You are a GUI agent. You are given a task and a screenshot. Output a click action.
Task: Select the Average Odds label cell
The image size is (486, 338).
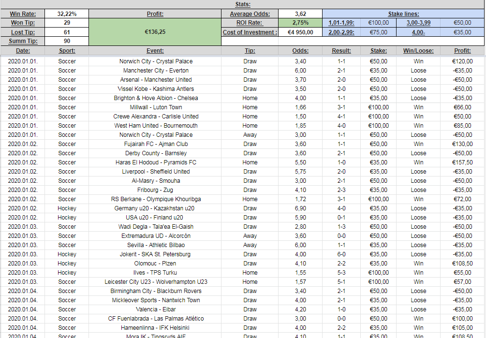point(250,14)
